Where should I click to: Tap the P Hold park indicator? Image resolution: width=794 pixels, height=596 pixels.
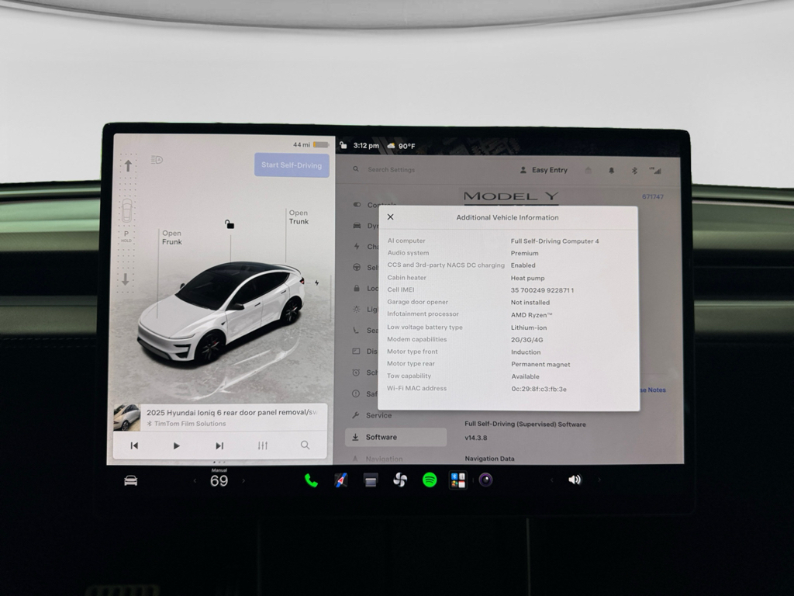[x=126, y=236]
